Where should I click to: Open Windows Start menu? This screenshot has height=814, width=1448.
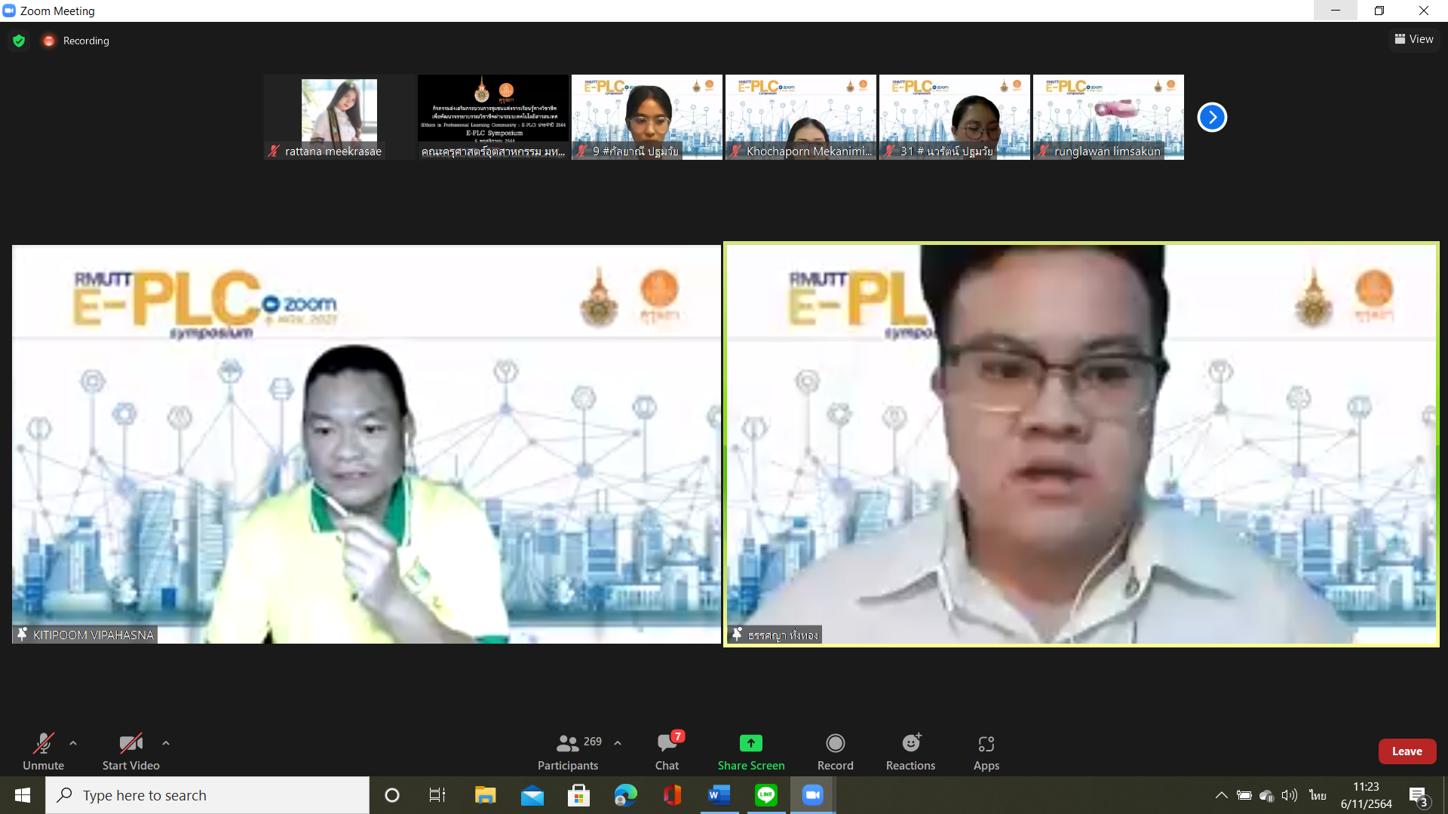[22, 795]
